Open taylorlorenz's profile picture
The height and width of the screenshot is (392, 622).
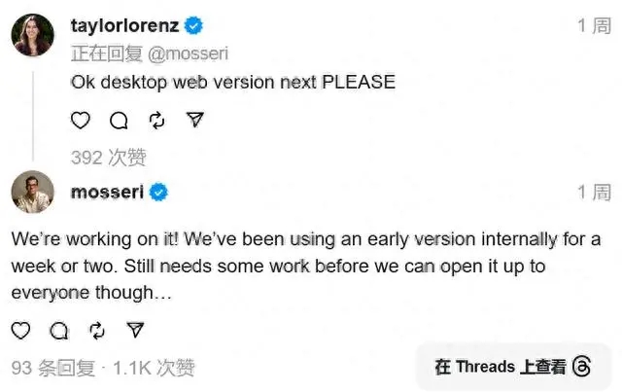pos(32,36)
